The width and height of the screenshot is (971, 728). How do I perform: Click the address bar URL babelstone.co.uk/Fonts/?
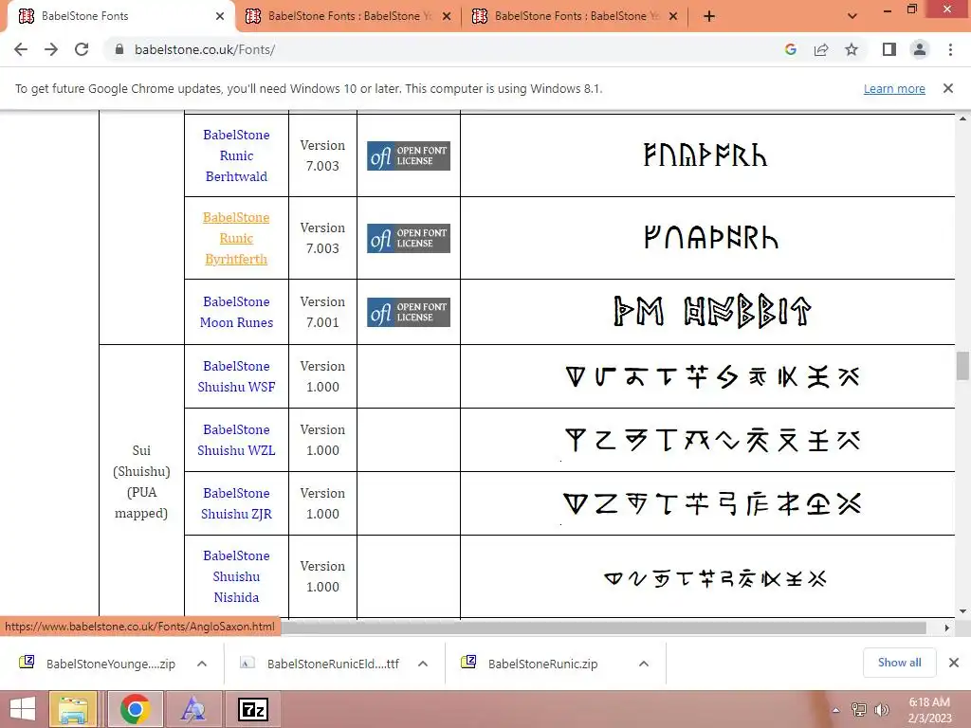(205, 49)
